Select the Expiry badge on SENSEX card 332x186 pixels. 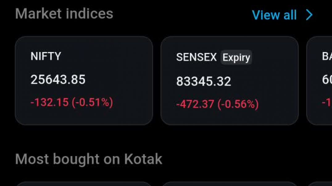click(x=236, y=57)
